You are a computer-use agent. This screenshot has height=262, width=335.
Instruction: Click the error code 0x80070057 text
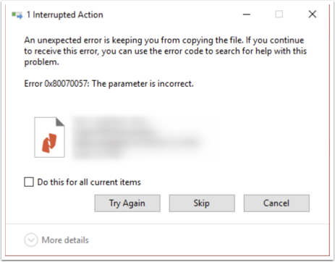point(67,84)
